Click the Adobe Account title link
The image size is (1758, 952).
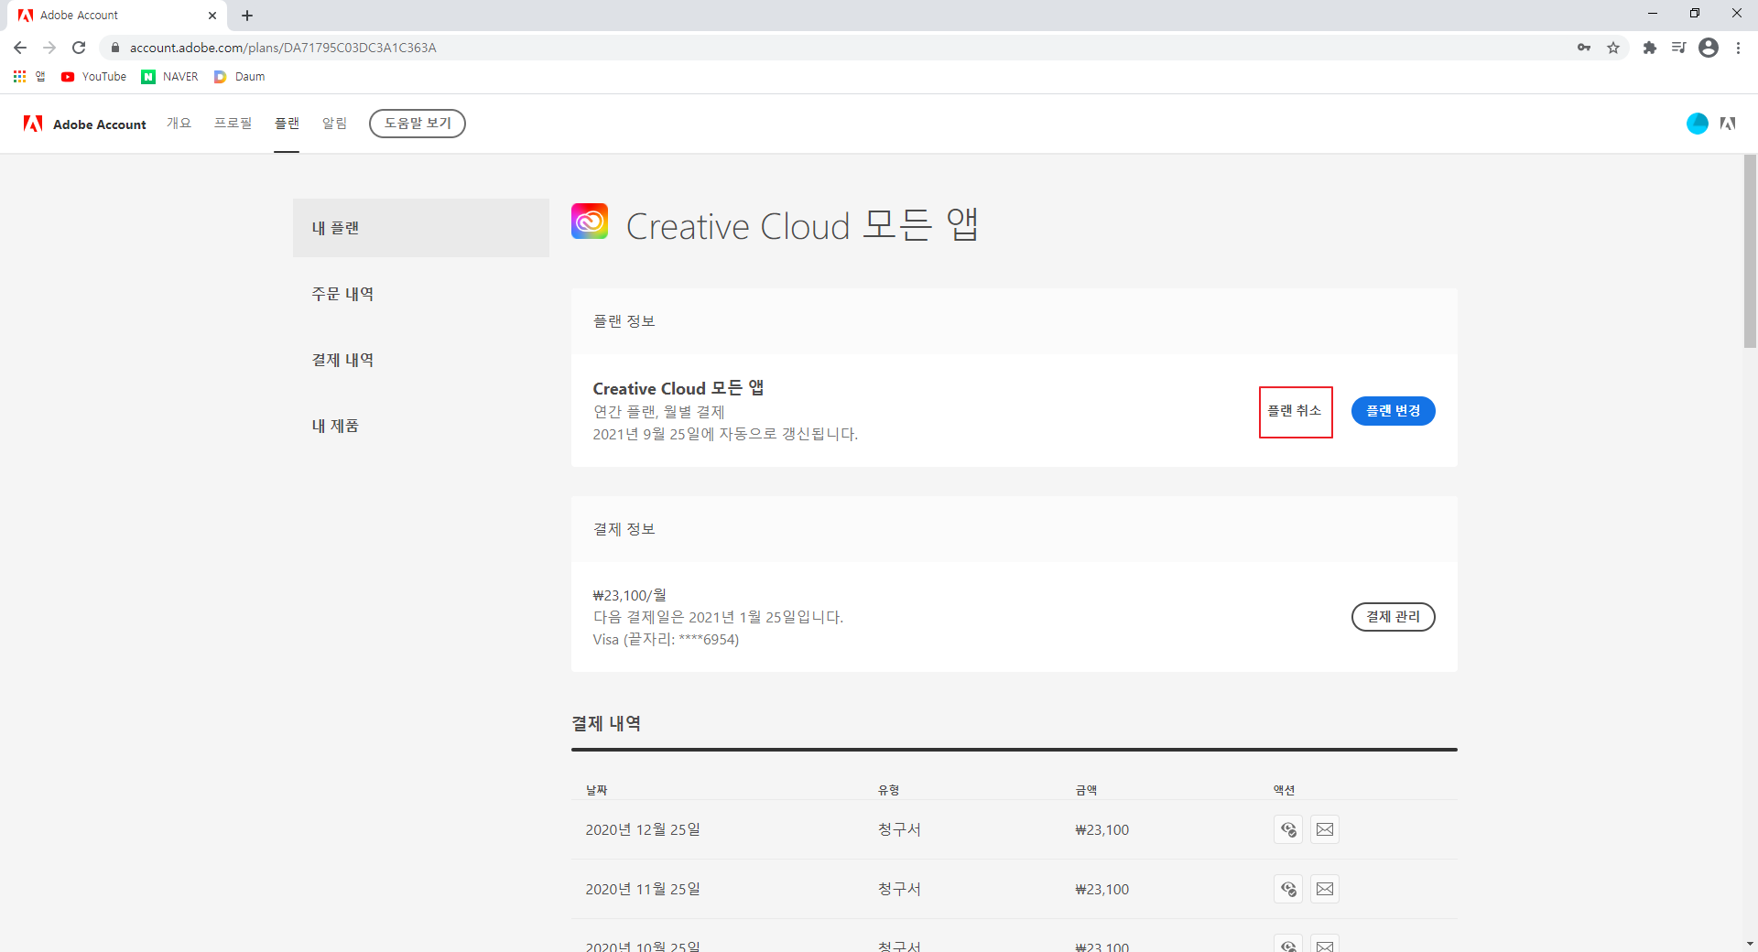click(100, 124)
